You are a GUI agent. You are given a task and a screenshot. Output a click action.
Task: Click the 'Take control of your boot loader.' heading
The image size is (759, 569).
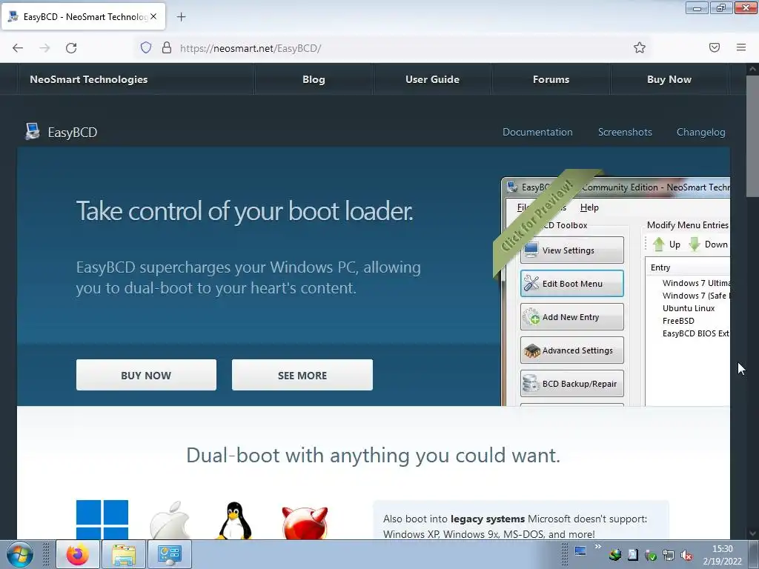245,211
